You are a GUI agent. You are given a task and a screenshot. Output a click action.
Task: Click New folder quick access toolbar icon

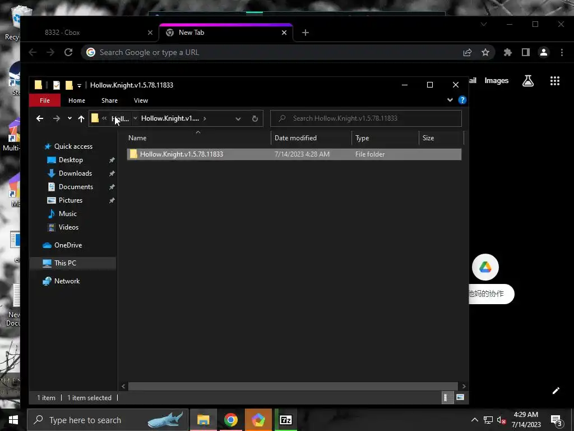pyautogui.click(x=69, y=85)
